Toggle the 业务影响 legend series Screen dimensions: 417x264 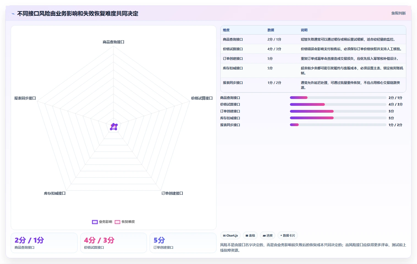(102, 222)
